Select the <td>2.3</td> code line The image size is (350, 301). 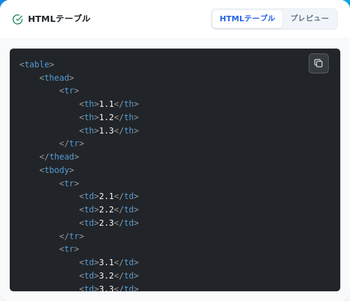point(109,223)
